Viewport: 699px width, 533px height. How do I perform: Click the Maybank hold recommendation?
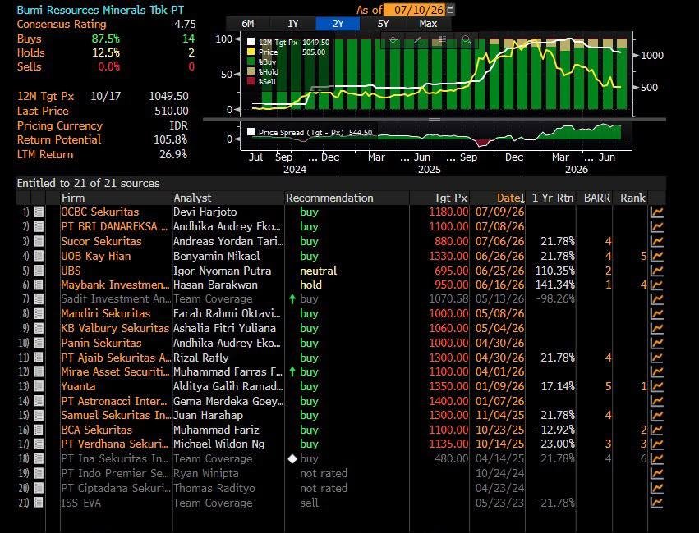(x=310, y=285)
